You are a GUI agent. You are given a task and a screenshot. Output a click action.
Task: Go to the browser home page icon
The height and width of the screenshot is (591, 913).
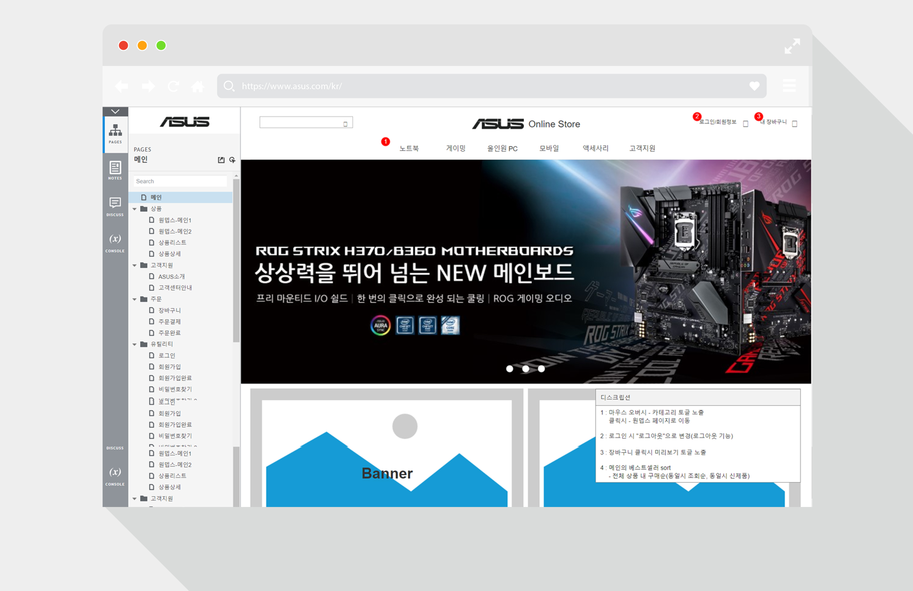pos(198,86)
